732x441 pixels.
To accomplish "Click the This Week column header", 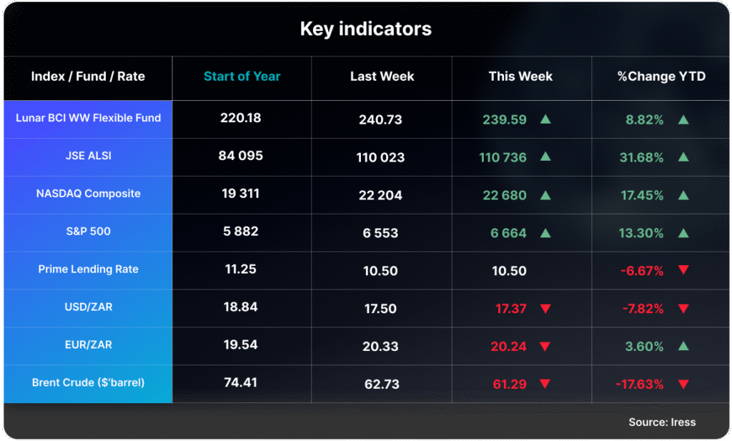I will [x=520, y=76].
